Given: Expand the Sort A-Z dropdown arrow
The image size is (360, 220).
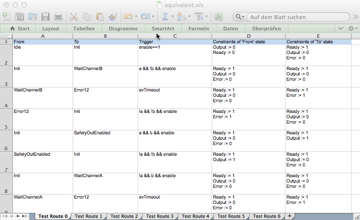Looking at the screenshot, I should pos(191,17).
